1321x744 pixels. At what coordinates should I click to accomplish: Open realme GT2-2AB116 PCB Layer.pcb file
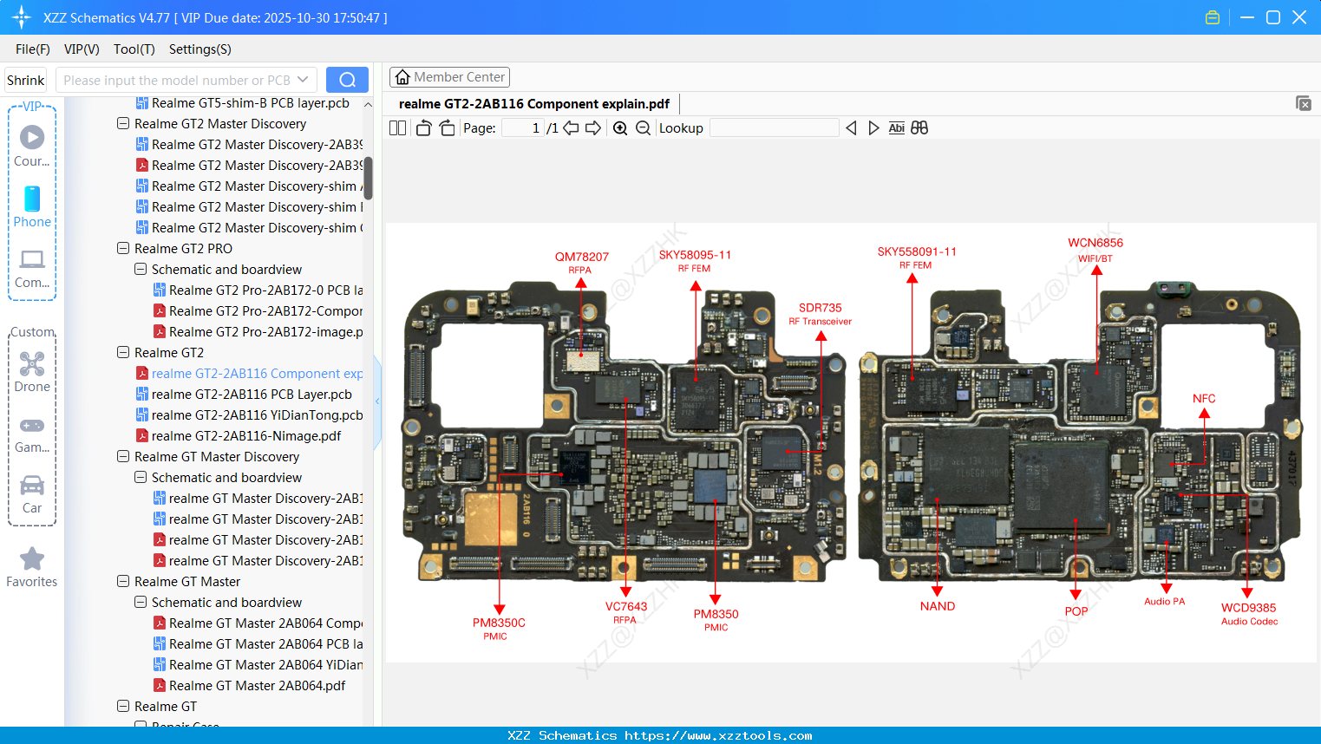(252, 394)
